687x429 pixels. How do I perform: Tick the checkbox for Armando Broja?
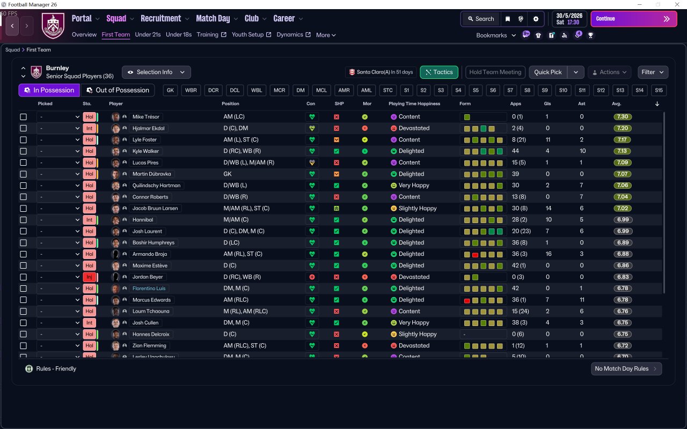23,254
